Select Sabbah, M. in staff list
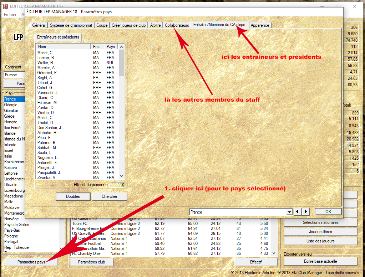The height and width of the screenshot is (277, 365). (x=77, y=148)
